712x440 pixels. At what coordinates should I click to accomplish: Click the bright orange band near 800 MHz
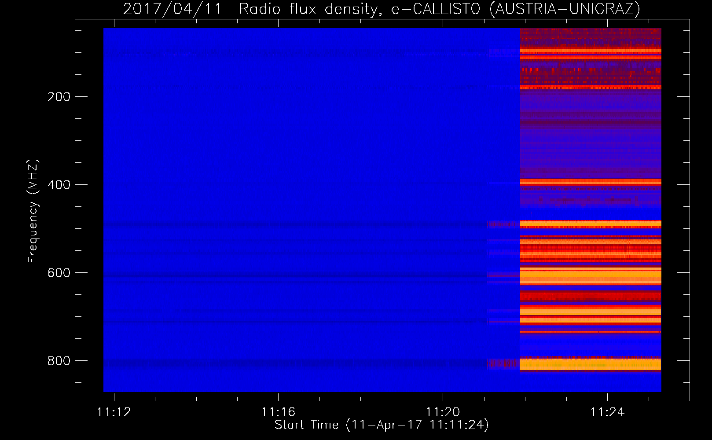(x=591, y=364)
